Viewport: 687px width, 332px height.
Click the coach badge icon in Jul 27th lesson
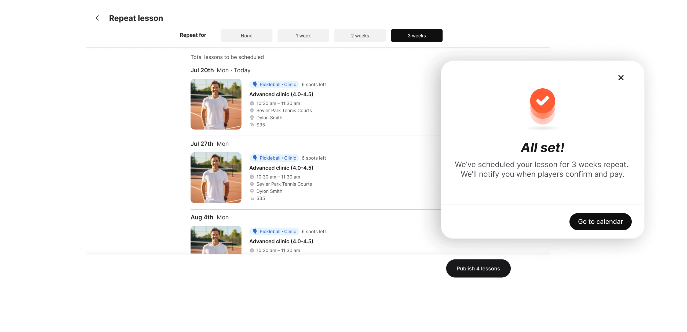(x=252, y=191)
